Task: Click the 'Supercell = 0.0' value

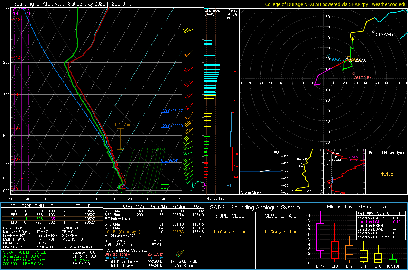Action: coord(84,252)
